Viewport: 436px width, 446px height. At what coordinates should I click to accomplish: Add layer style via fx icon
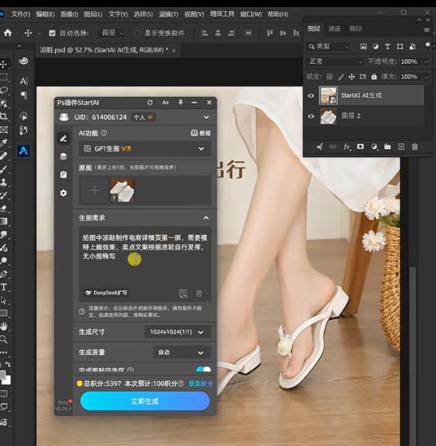pyautogui.click(x=347, y=147)
